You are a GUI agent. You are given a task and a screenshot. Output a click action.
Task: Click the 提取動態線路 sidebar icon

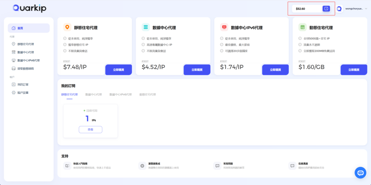(13, 69)
